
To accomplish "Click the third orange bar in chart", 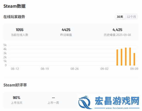I will point(126,57).
